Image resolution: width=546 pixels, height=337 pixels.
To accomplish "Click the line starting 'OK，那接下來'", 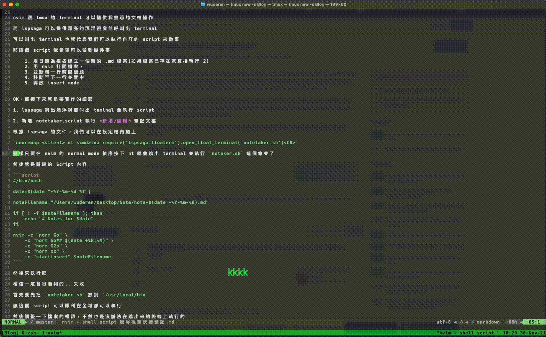I will pyautogui.click(x=53, y=99).
